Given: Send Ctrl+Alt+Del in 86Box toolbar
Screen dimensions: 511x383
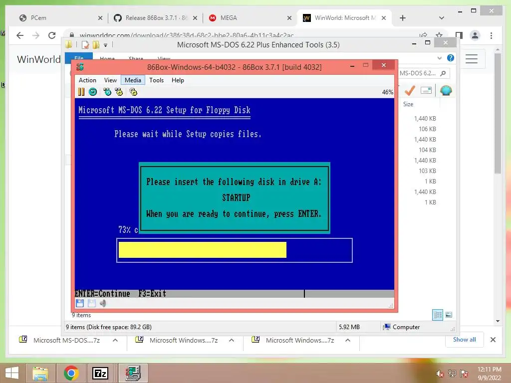Looking at the screenshot, I should 107,92.
